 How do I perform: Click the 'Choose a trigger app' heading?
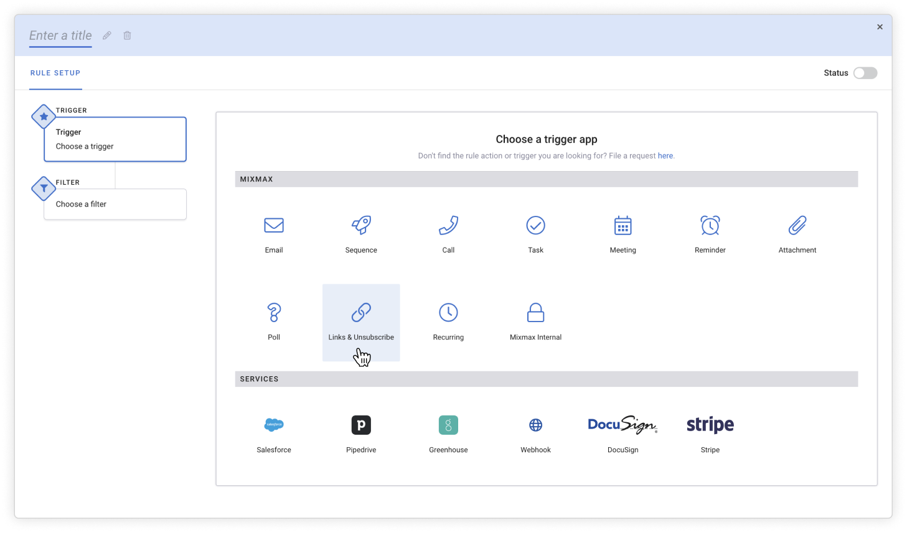coord(546,139)
